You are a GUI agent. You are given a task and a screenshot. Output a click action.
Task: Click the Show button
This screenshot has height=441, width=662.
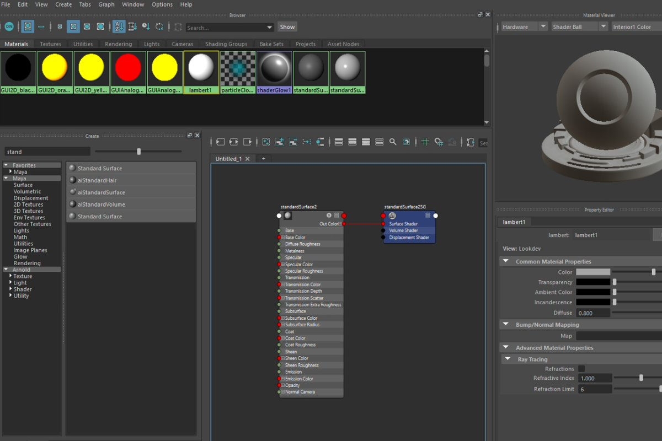click(x=287, y=26)
